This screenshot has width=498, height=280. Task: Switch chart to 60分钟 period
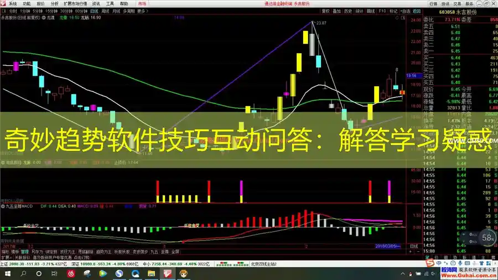81,11
